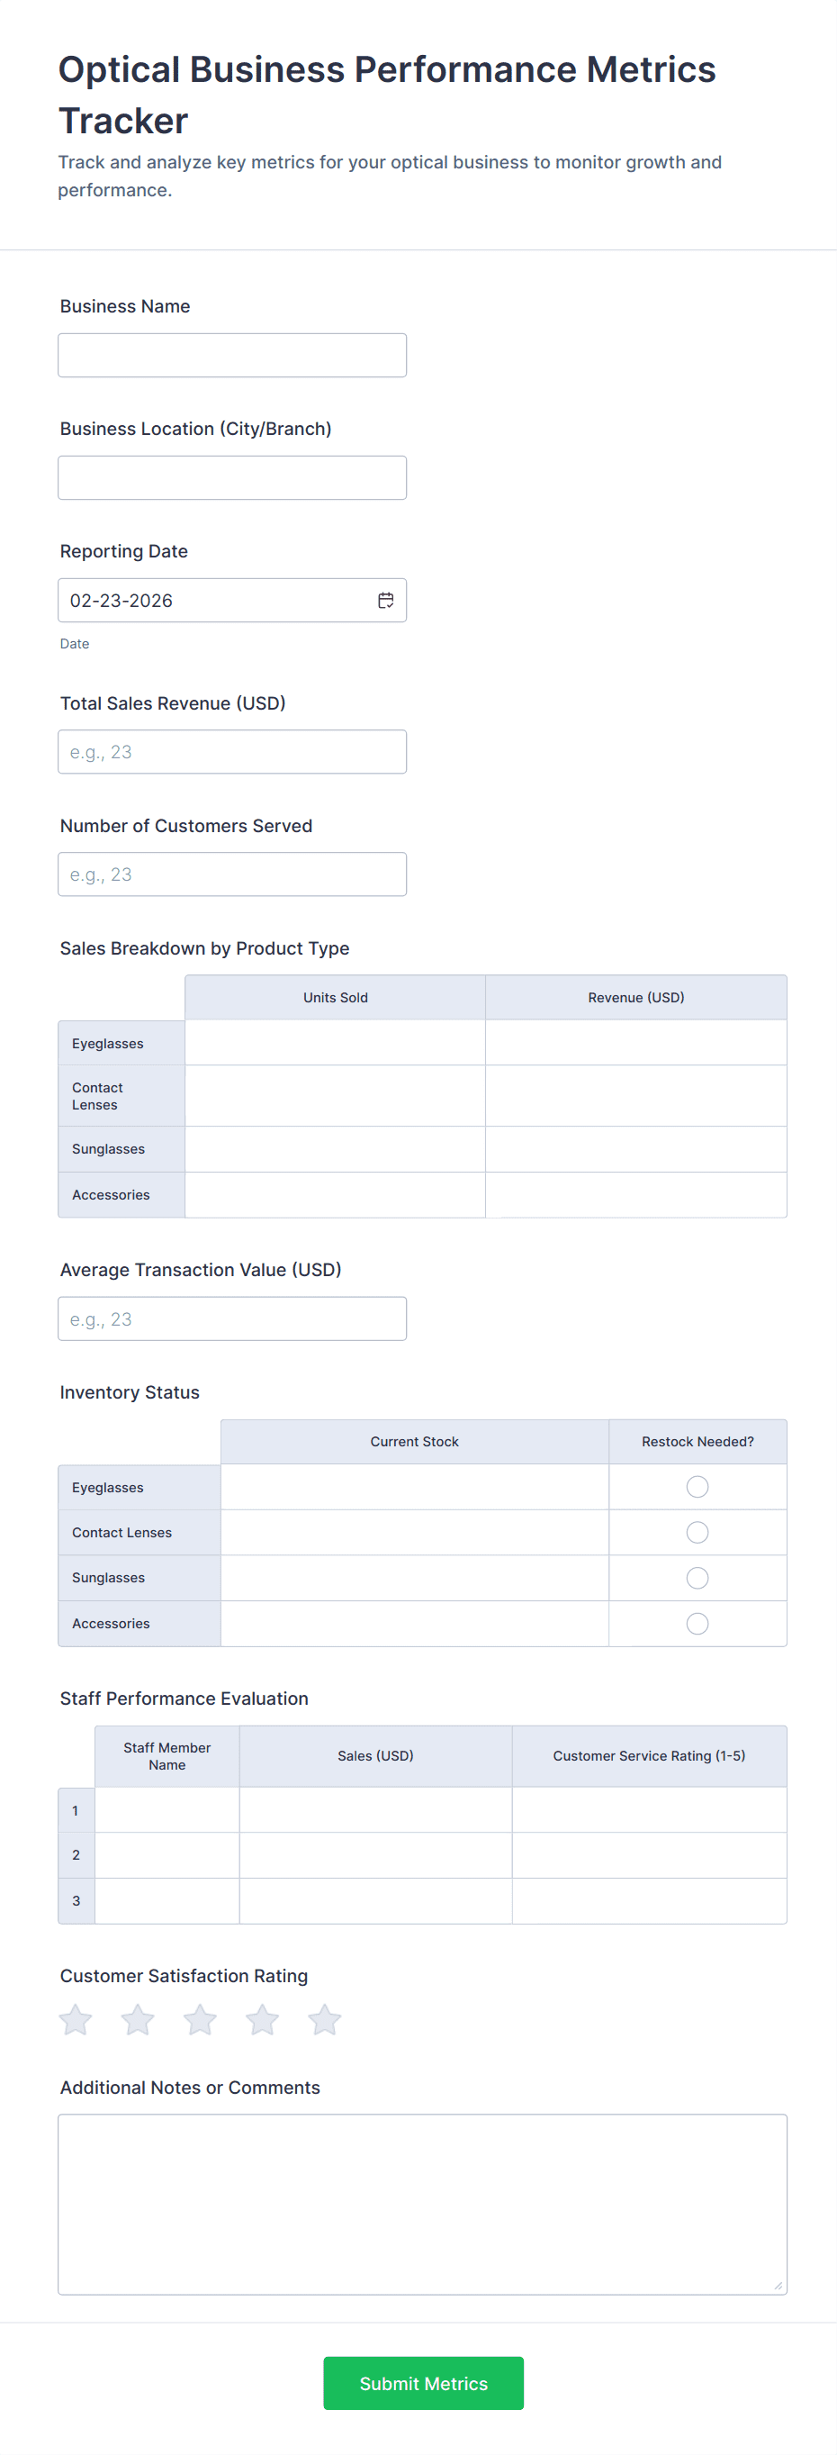Click the Sunglasses Current Stock cell

(414, 1578)
